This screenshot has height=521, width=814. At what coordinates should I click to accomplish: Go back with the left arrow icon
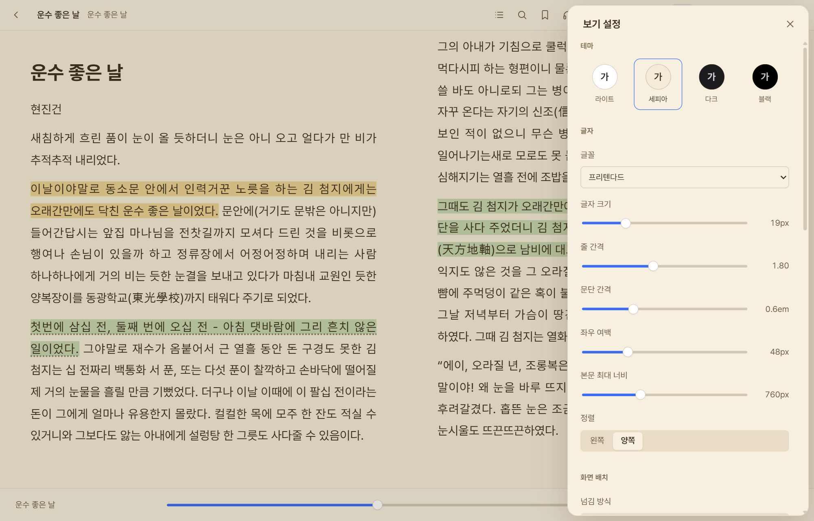click(16, 15)
